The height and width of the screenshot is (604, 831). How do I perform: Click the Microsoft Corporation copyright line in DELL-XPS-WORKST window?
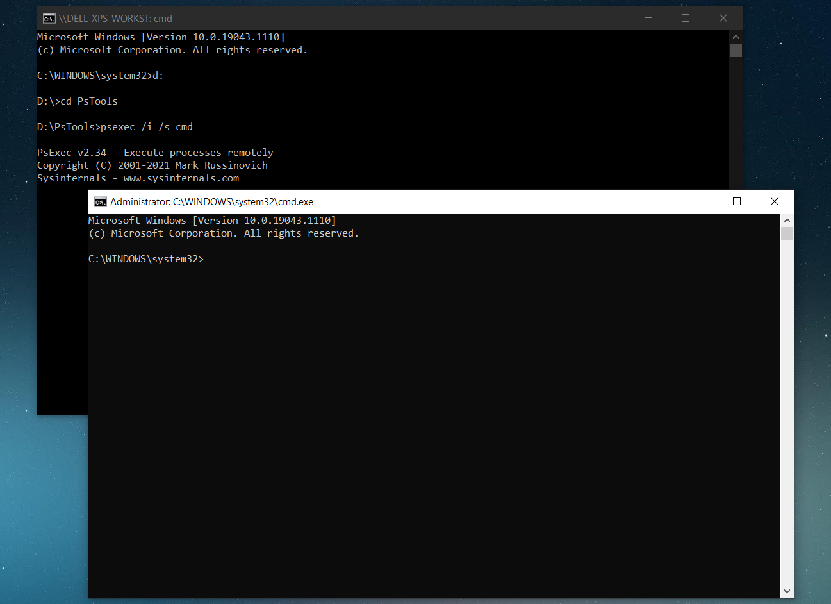(172, 50)
